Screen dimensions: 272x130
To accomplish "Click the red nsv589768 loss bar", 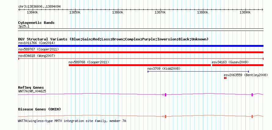I will pos(140,65).
